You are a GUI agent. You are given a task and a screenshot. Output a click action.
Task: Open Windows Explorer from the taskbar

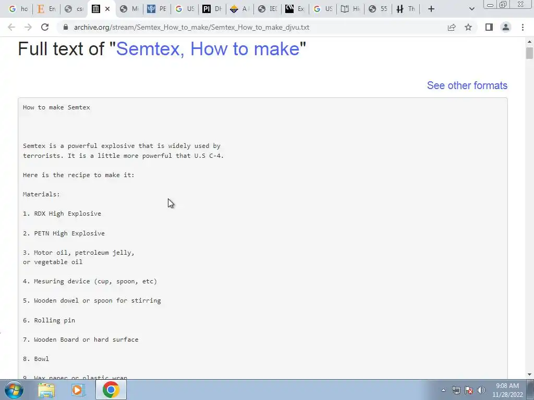pyautogui.click(x=46, y=390)
